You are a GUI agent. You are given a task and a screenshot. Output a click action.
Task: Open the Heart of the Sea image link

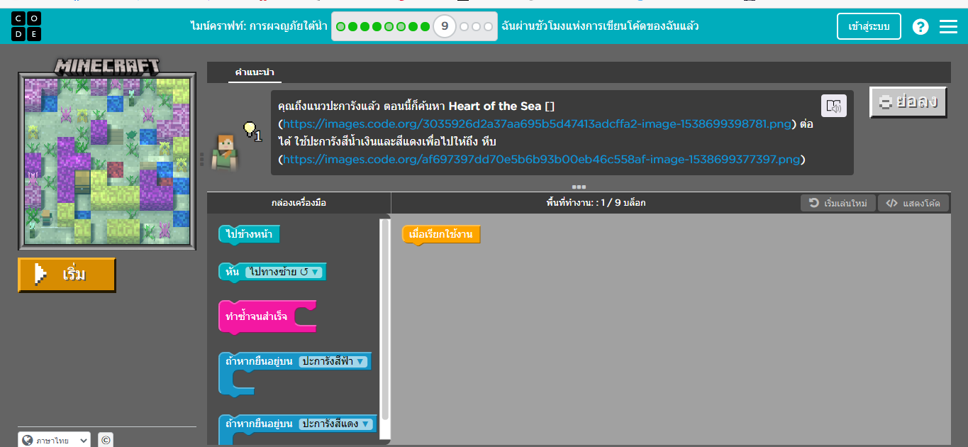[537, 124]
